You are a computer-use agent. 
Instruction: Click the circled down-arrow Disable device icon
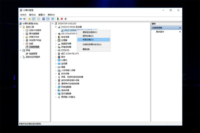(65, 19)
